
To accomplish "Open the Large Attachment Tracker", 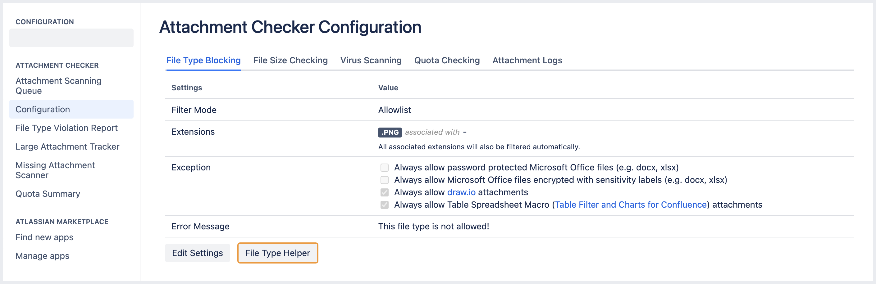I will [67, 147].
